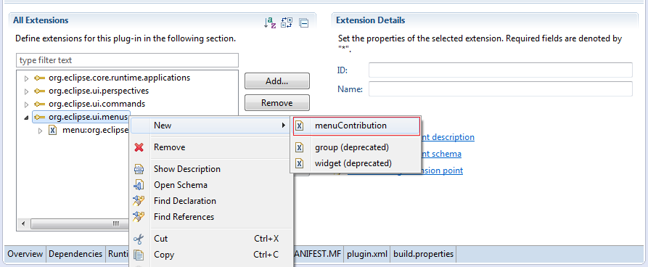Click the expand all extensions icon
This screenshot has height=267, width=648.
click(x=287, y=22)
